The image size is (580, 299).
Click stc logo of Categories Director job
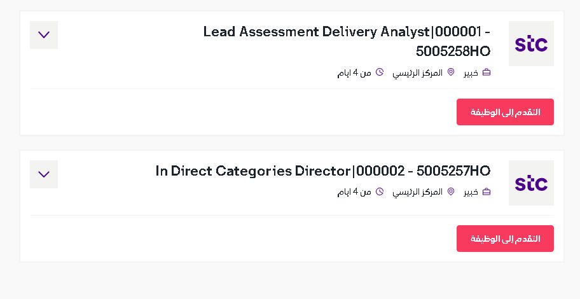tap(531, 183)
